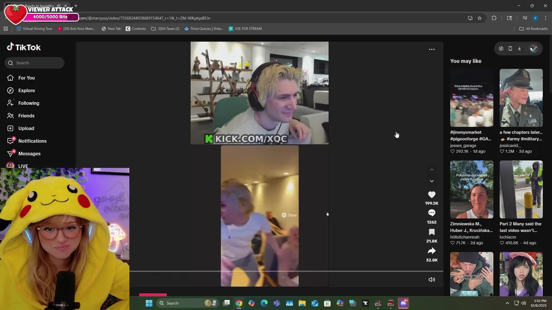Screen dimensions: 552x310
Task: Open the comments via the speech bubble icon
Action: tap(432, 213)
